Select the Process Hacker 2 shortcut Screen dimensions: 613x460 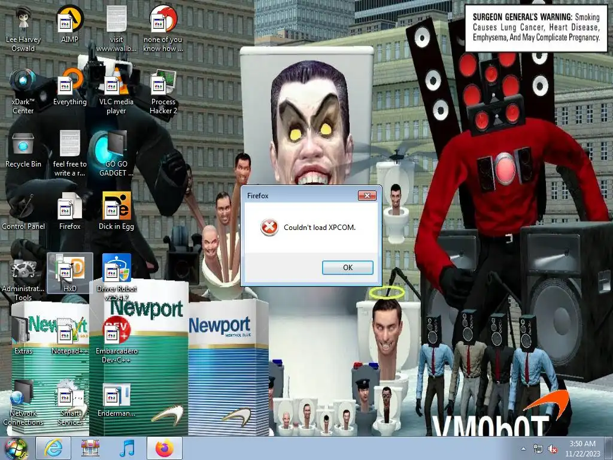(x=163, y=91)
